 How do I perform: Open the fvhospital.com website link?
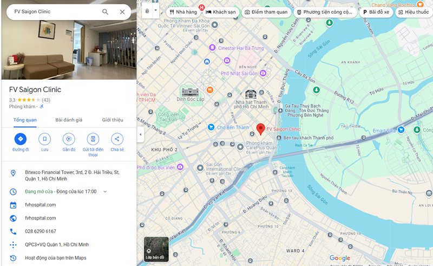41,218
